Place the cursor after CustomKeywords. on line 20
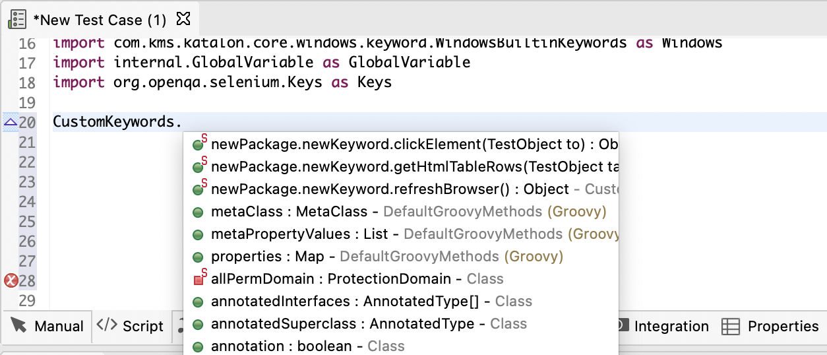The height and width of the screenshot is (355, 827). pos(183,122)
